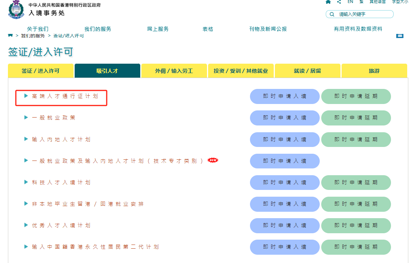This screenshot has height=263, width=417.
Task: Expand the 一般就业政策 triangle
Action: [26, 118]
